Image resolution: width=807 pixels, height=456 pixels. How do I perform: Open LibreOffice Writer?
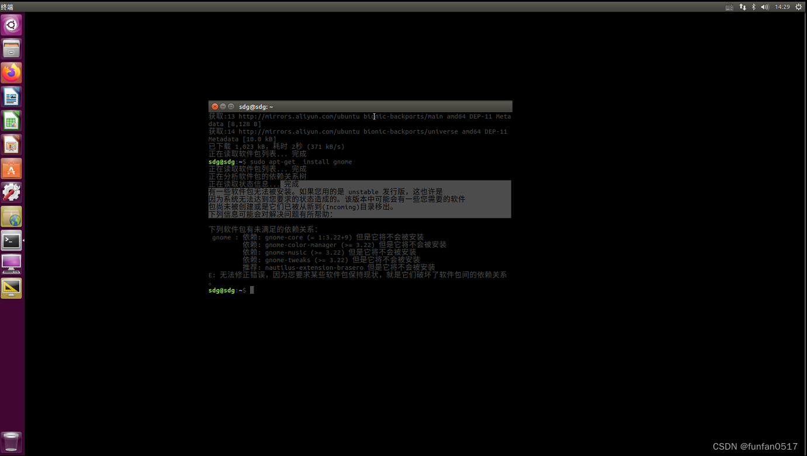click(12, 96)
